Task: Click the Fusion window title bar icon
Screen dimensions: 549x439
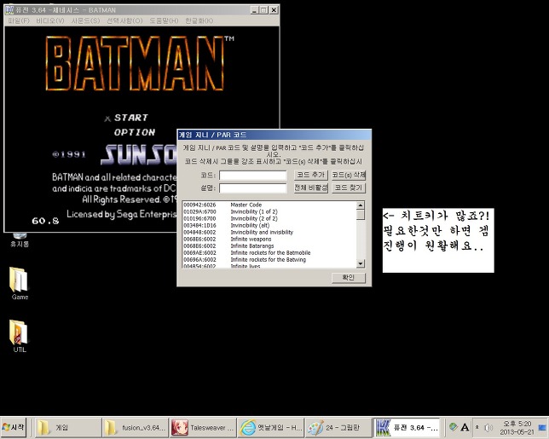Action: [x=9, y=9]
